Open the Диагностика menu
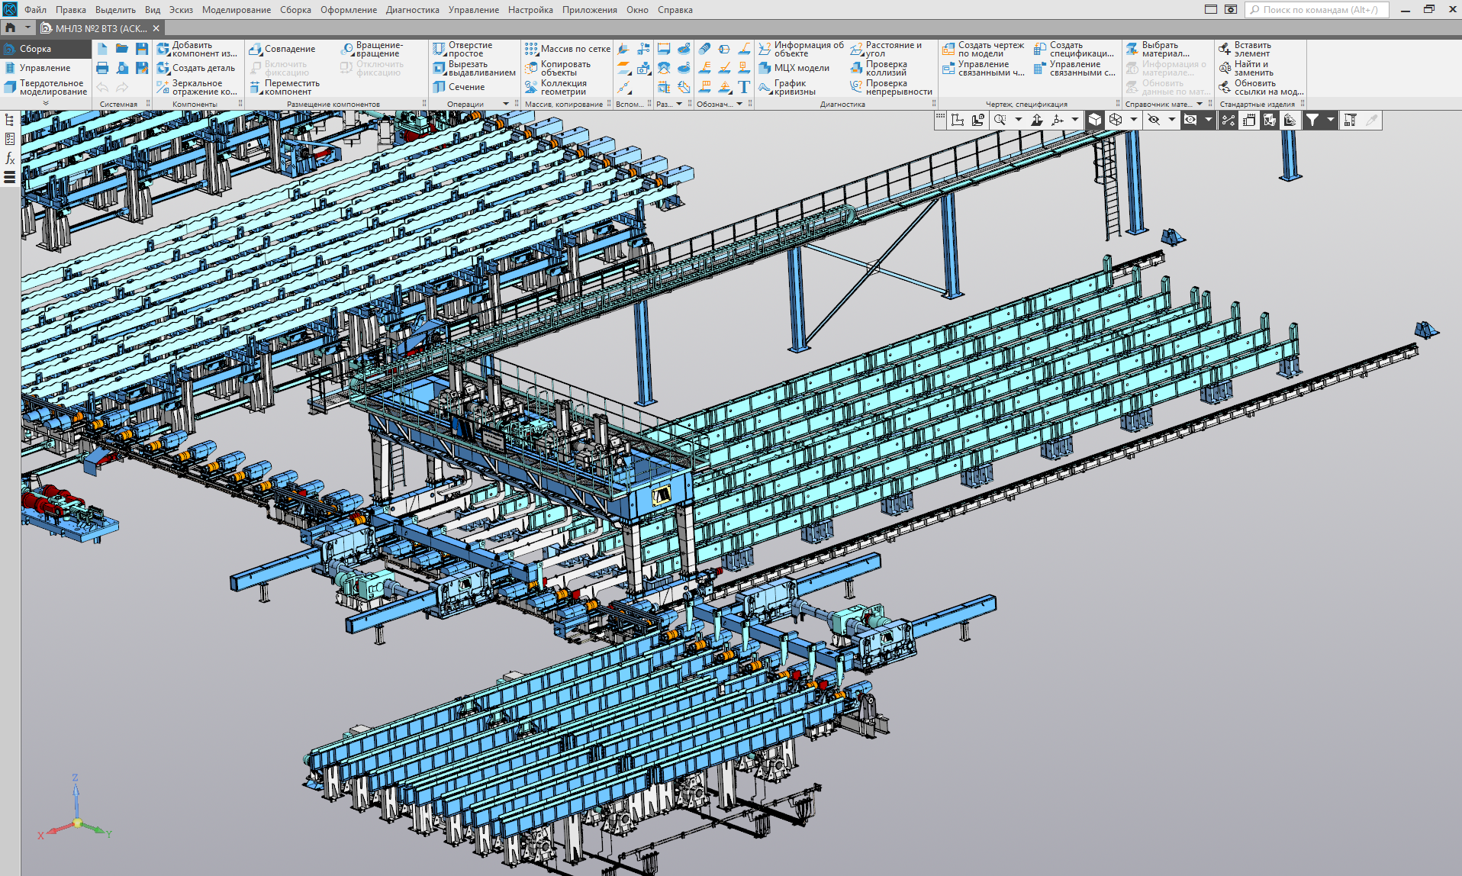 coord(412,10)
